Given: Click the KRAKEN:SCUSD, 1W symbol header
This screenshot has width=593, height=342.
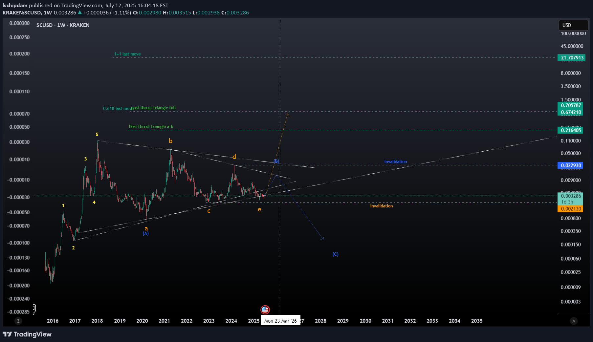Looking at the screenshot, I should [27, 12].
